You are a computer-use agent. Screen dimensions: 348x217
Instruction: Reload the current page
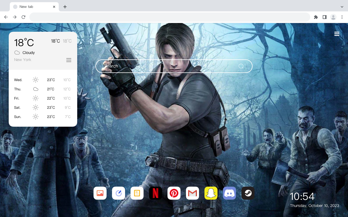[23, 17]
